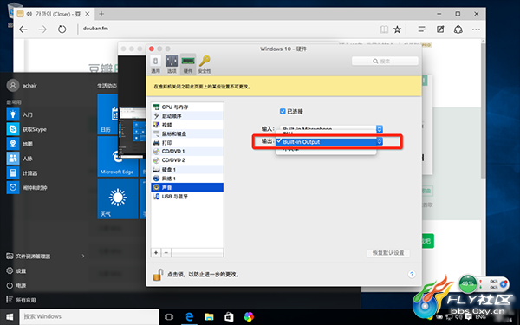The width and height of the screenshot is (520, 325).
Task: Select USB 与蓝牙 in the hardware list
Action: coord(187,197)
